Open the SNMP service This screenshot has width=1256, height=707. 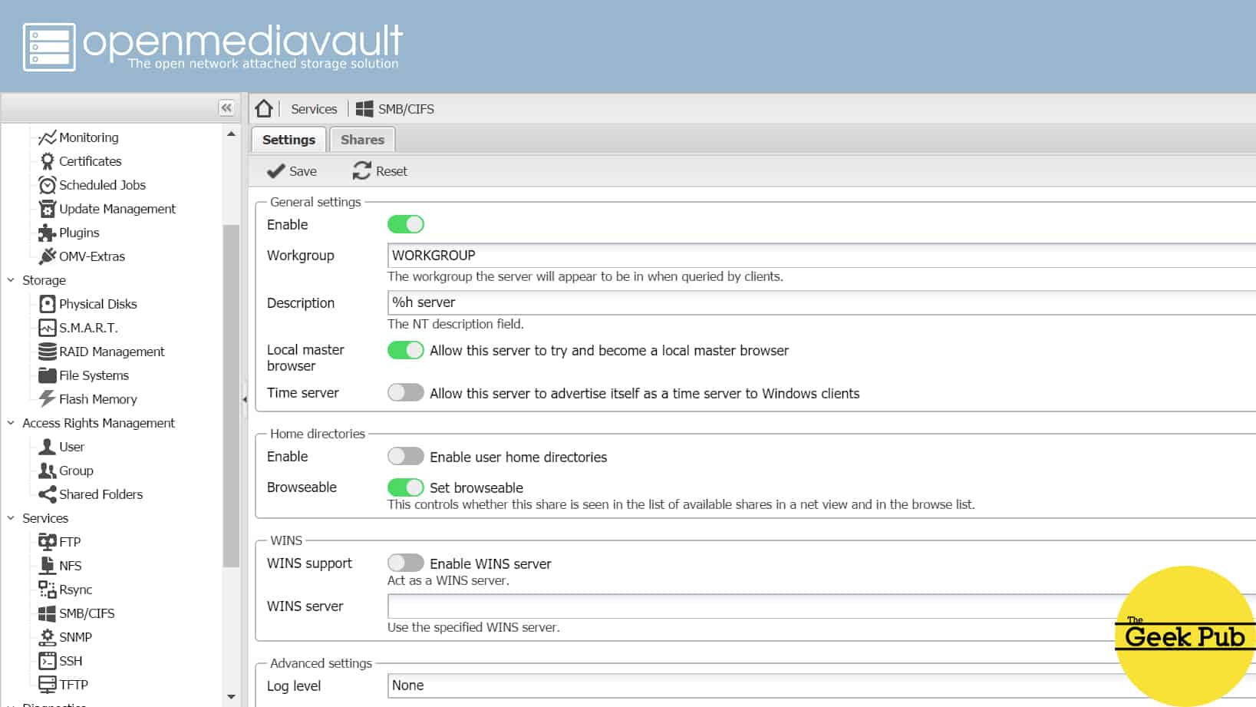pos(65,637)
